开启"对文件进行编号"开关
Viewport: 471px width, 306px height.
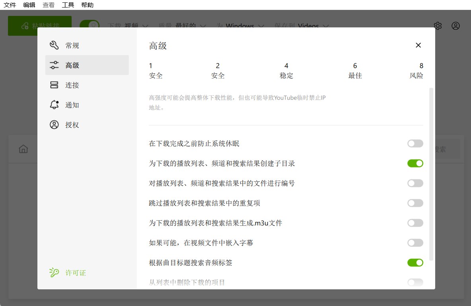(415, 183)
